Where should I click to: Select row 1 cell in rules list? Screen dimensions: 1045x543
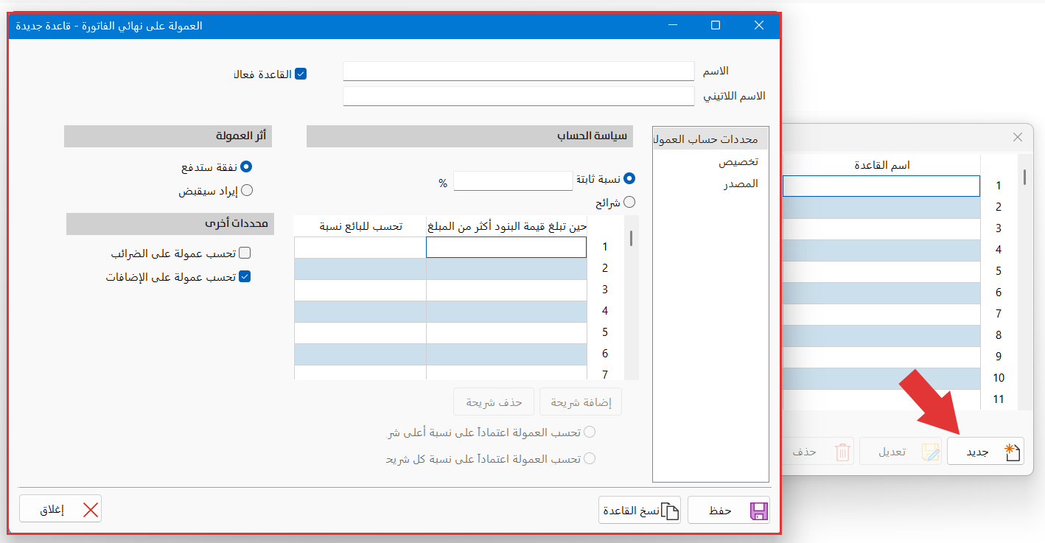881,186
